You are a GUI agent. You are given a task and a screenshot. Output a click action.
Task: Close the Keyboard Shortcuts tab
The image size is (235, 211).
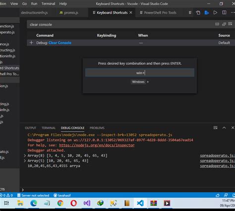(x=131, y=12)
